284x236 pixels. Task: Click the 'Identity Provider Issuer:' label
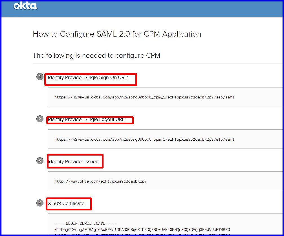73,161
